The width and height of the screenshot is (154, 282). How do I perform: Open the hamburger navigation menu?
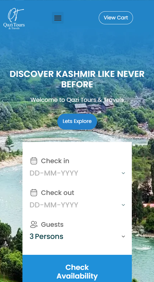click(58, 18)
